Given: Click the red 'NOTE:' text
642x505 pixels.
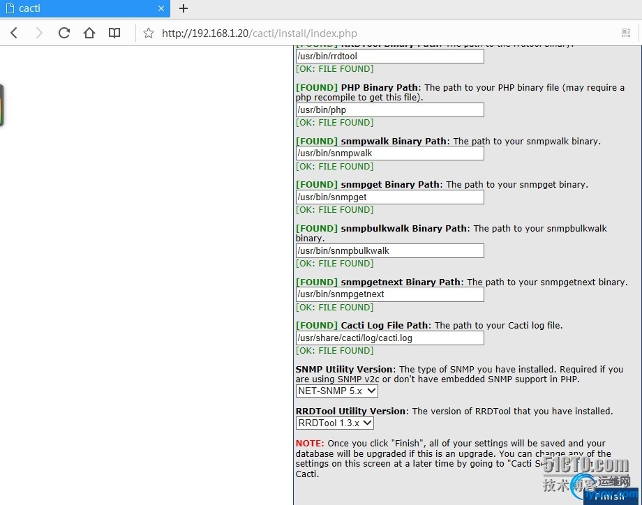Looking at the screenshot, I should 310,443.
